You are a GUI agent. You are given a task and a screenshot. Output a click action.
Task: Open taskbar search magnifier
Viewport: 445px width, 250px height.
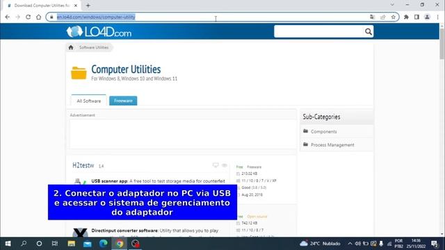[x=24, y=244]
